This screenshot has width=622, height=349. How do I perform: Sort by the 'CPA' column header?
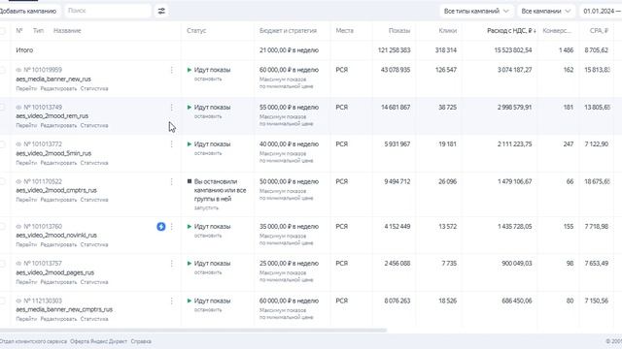pyautogui.click(x=599, y=31)
